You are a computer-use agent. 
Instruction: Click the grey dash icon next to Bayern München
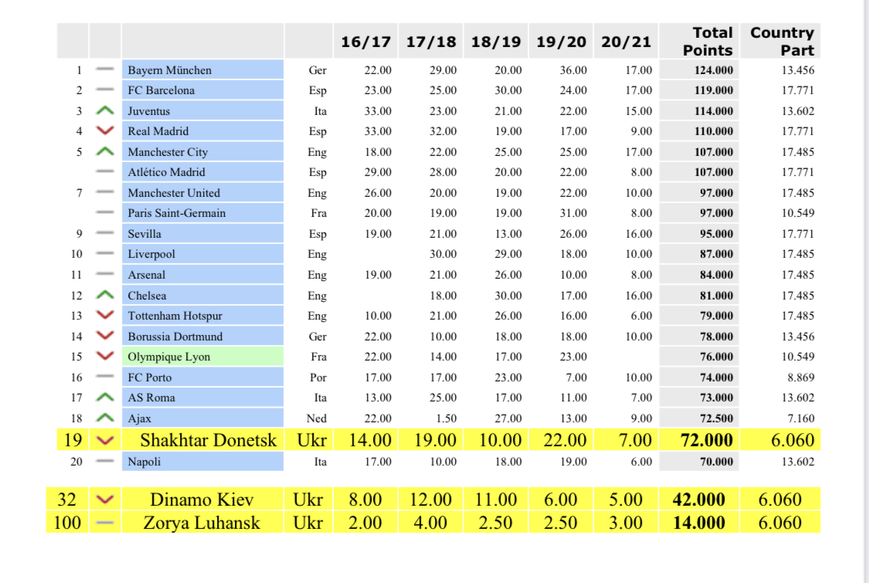coord(105,69)
